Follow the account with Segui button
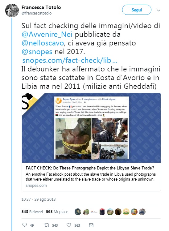The height and width of the screenshot is (231, 169). point(137,10)
